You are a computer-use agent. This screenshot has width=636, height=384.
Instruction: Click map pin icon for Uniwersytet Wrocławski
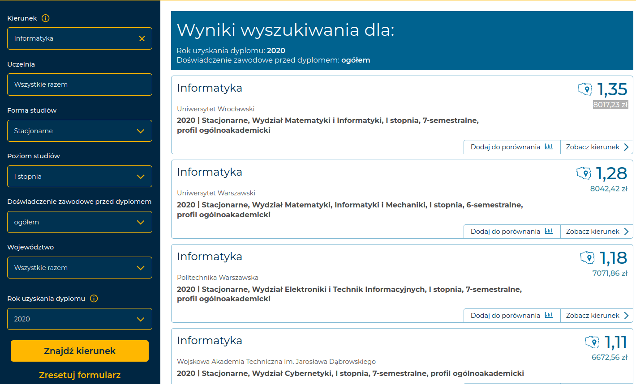point(585,89)
